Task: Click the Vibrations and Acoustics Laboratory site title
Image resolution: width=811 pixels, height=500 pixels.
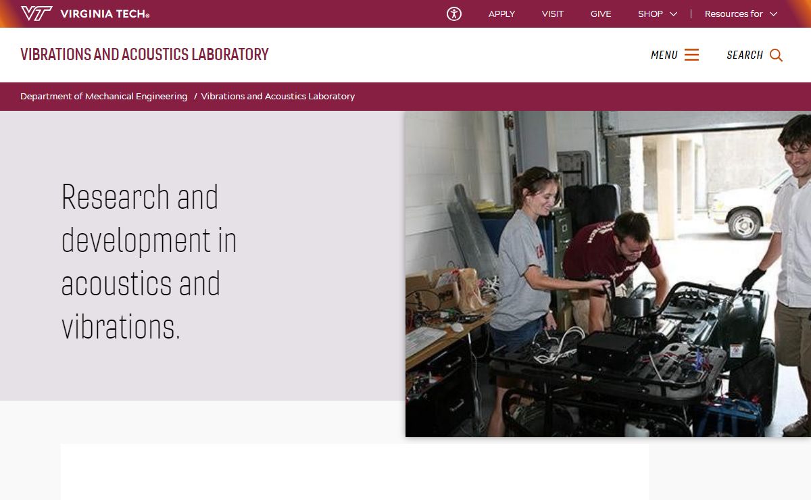Action: pyautogui.click(x=145, y=54)
